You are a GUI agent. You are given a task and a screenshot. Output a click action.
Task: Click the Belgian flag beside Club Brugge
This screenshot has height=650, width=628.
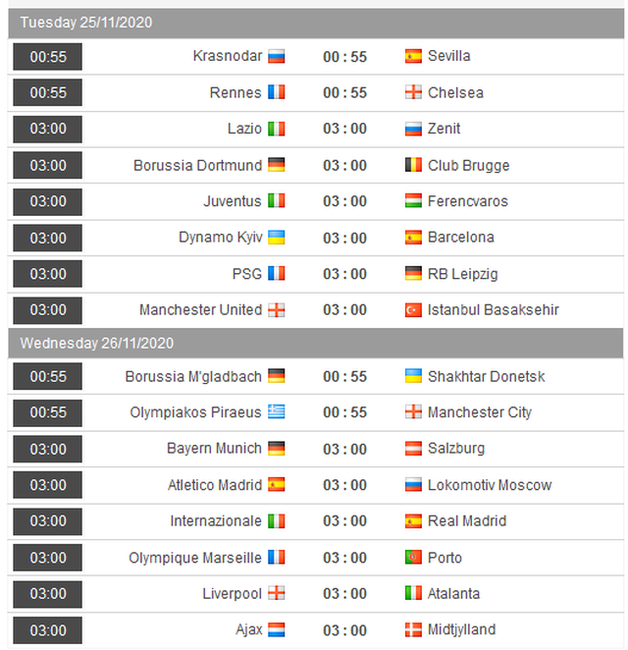(414, 165)
